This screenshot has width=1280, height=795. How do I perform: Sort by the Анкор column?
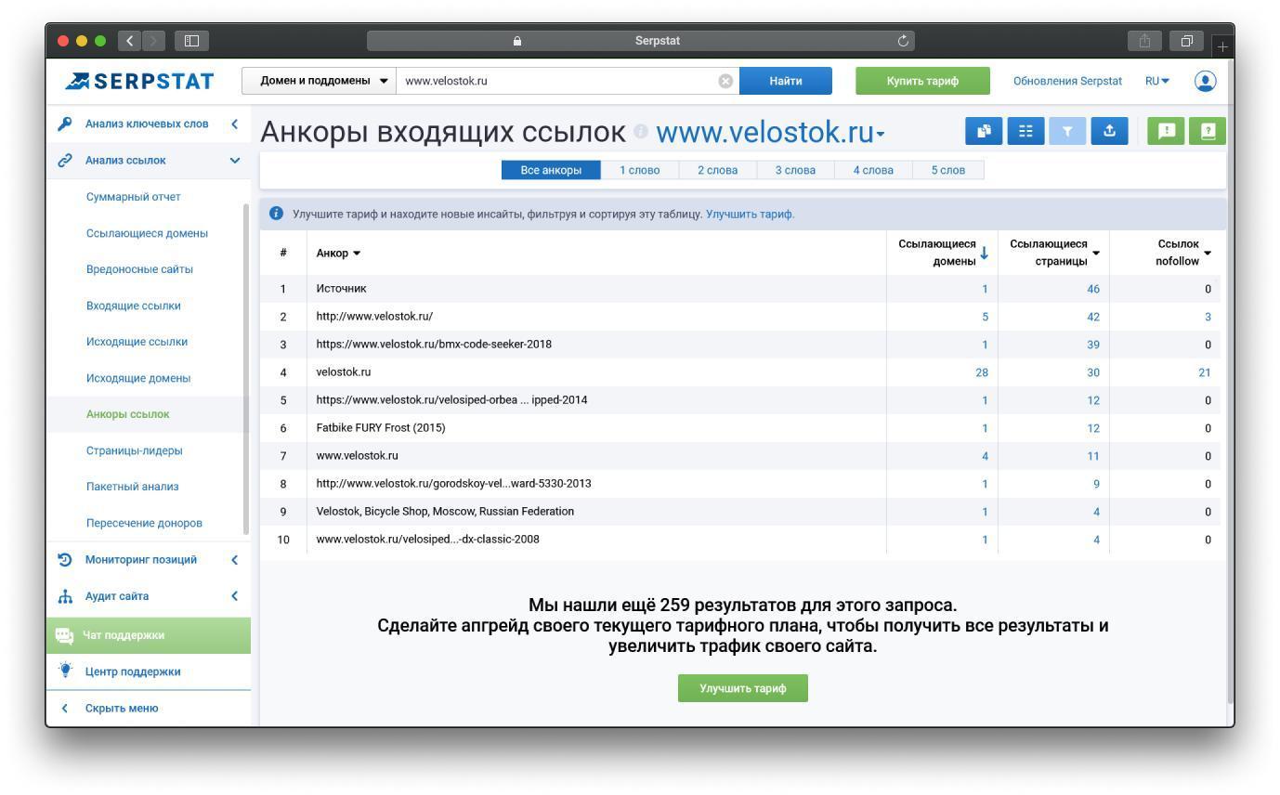(338, 253)
